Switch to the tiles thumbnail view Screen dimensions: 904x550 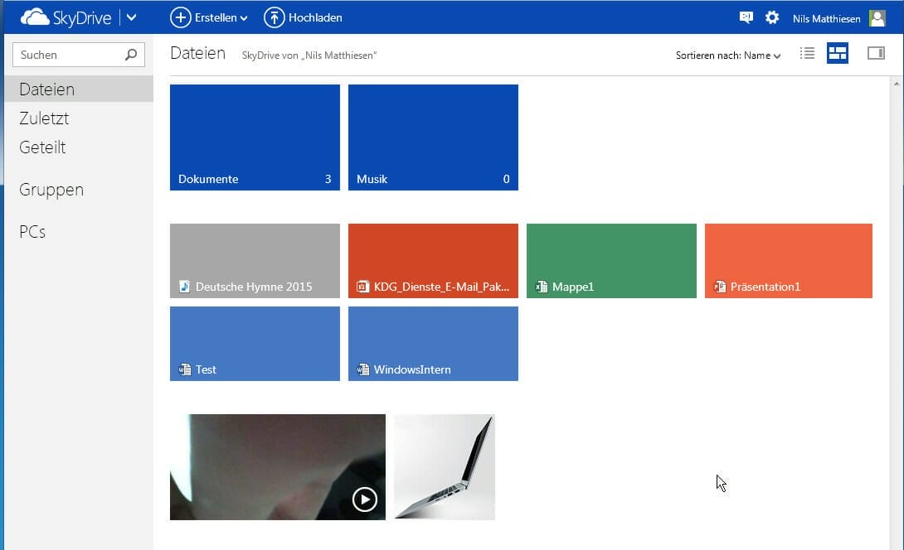(x=838, y=54)
